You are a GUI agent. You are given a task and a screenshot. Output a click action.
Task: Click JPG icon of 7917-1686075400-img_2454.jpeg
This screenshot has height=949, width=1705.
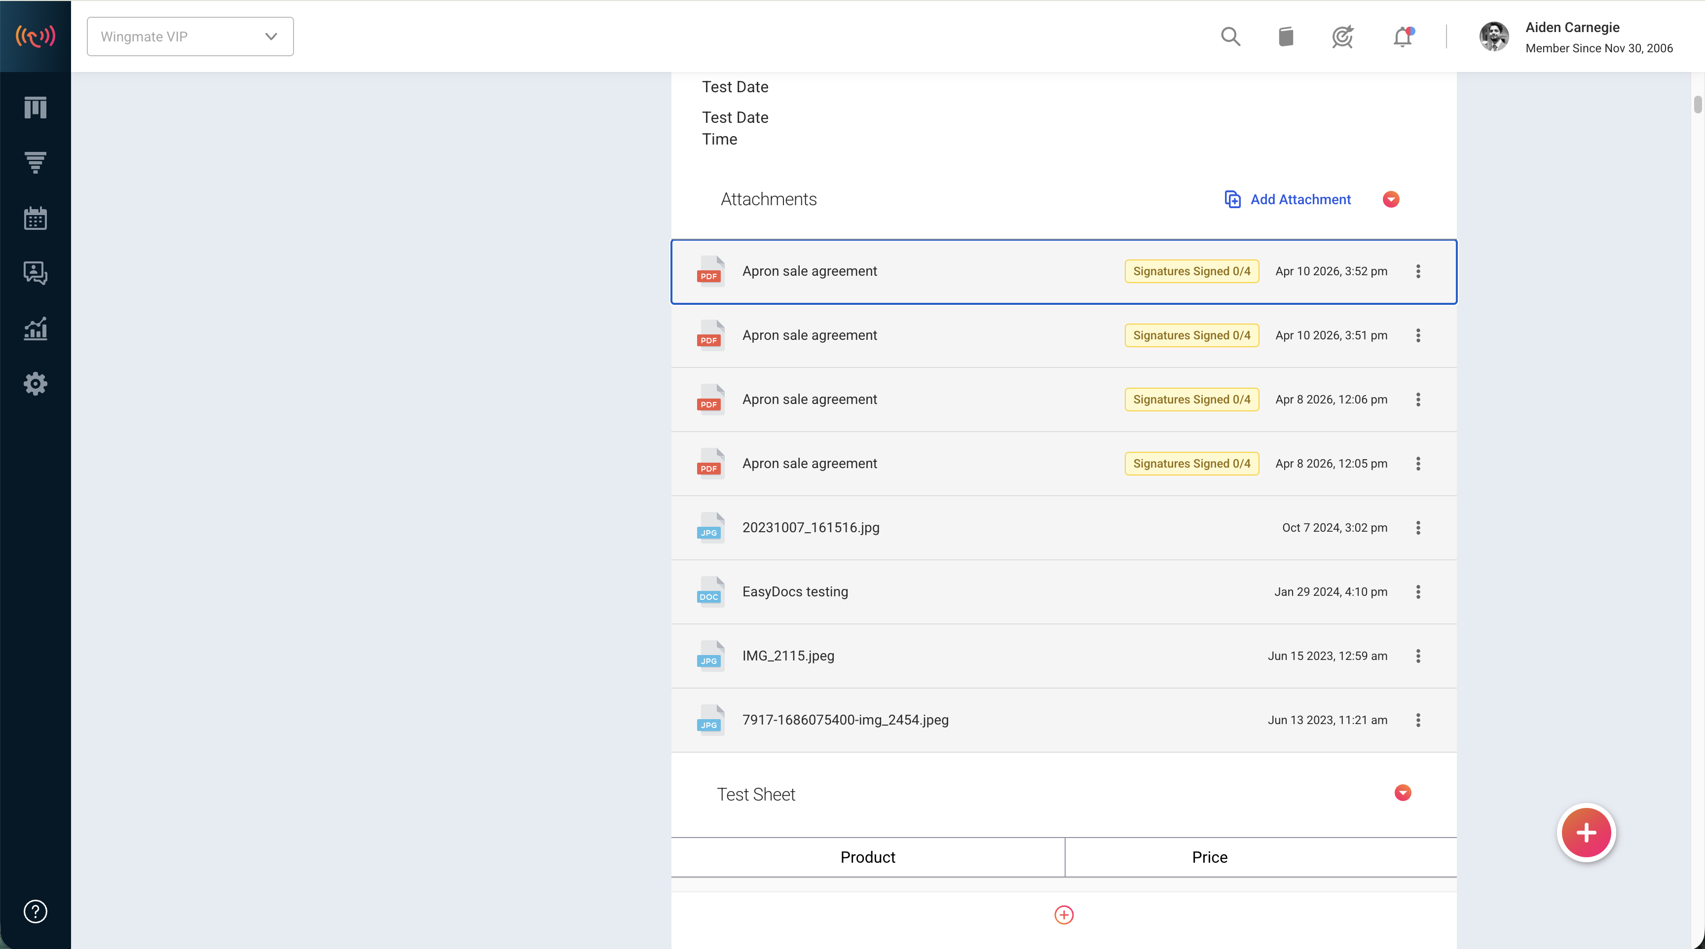pyautogui.click(x=710, y=720)
